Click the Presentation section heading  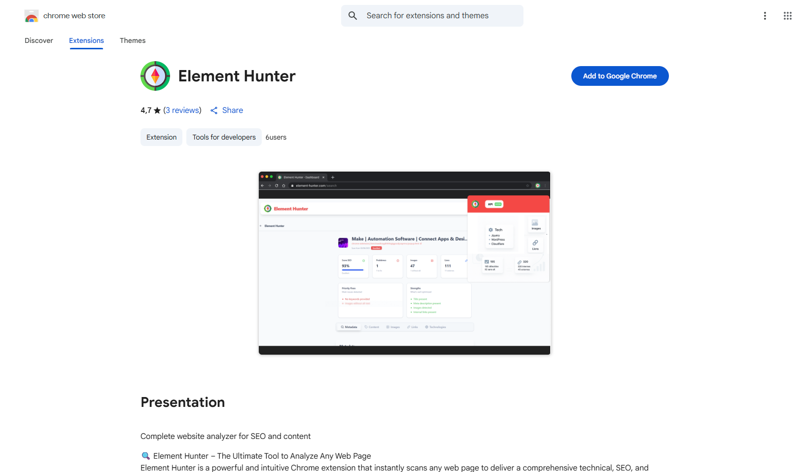pyautogui.click(x=182, y=402)
